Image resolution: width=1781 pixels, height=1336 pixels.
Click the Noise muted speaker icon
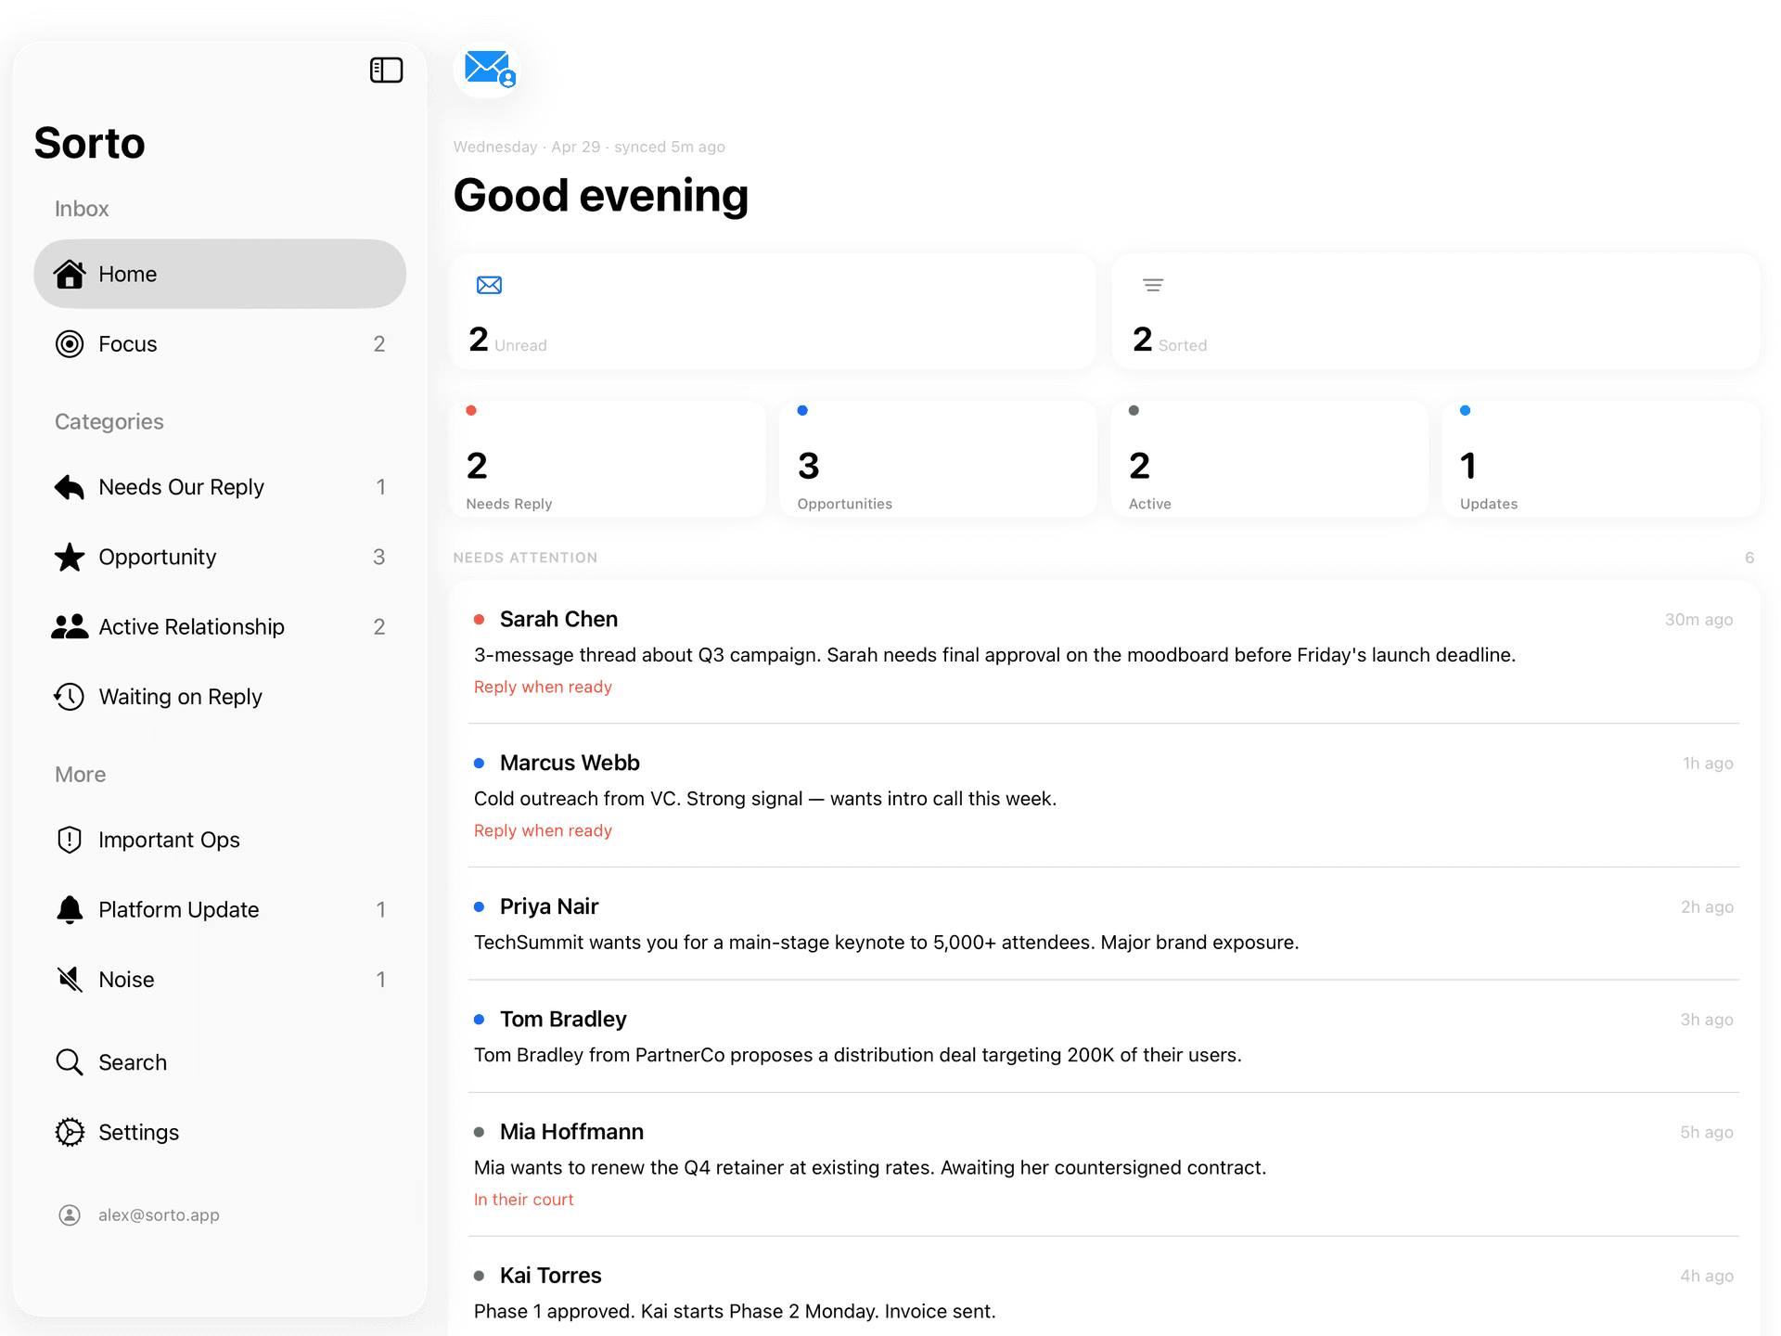click(70, 979)
